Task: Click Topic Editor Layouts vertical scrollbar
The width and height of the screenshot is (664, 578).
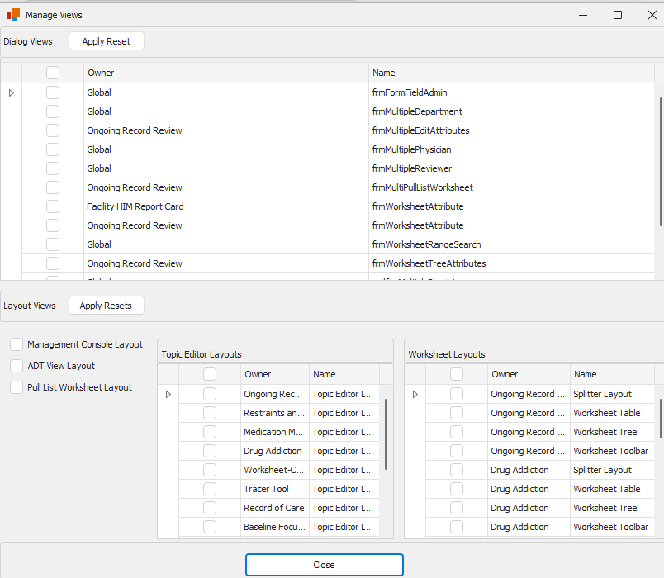Action: (x=387, y=434)
